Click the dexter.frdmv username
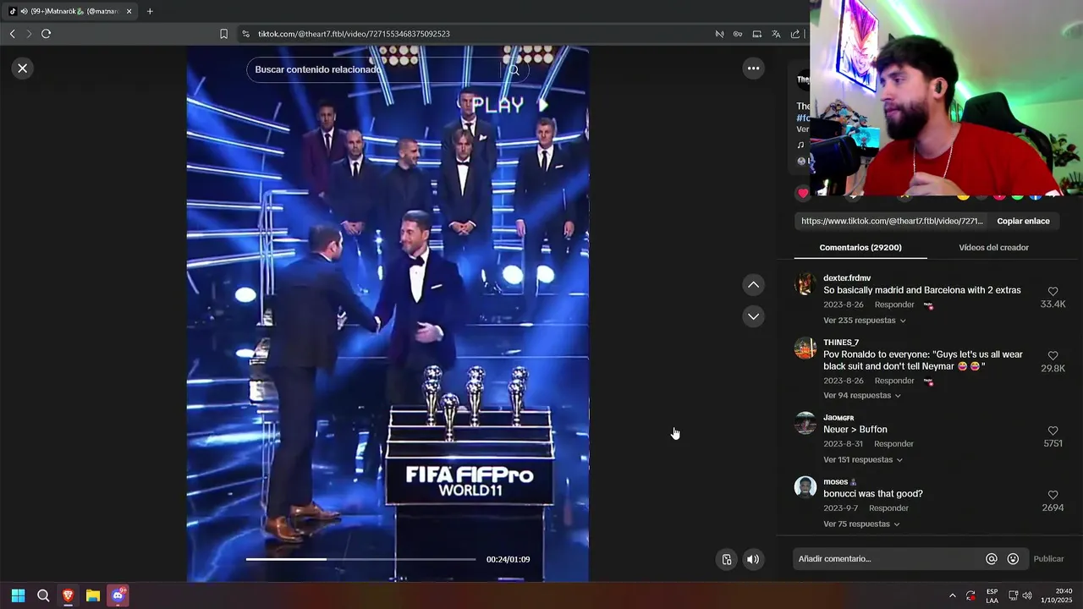Screen dimensions: 1083x609 847,278
